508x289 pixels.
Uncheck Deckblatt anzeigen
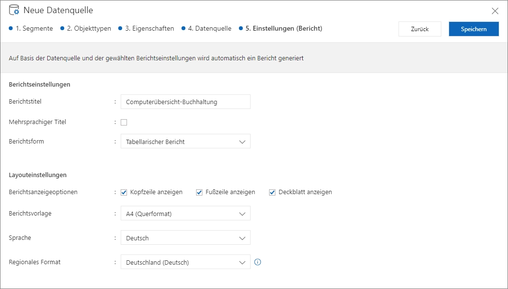[x=272, y=192]
